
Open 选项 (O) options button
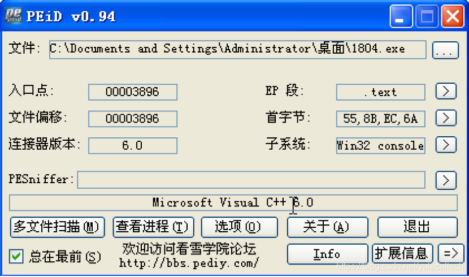click(x=239, y=227)
